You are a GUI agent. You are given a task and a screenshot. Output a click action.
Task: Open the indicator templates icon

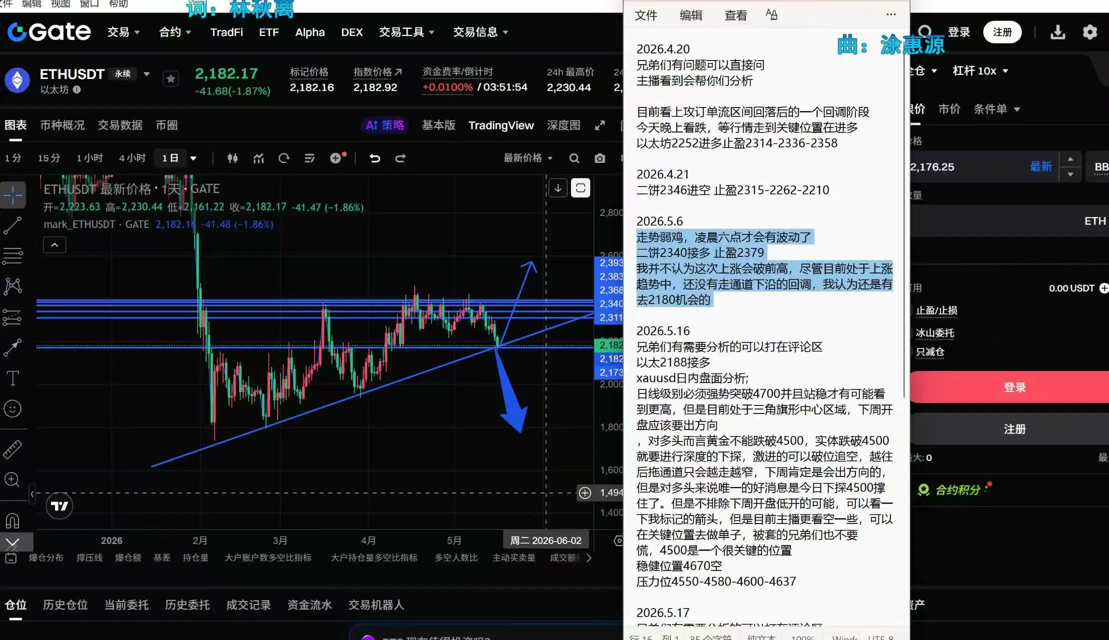click(x=310, y=158)
